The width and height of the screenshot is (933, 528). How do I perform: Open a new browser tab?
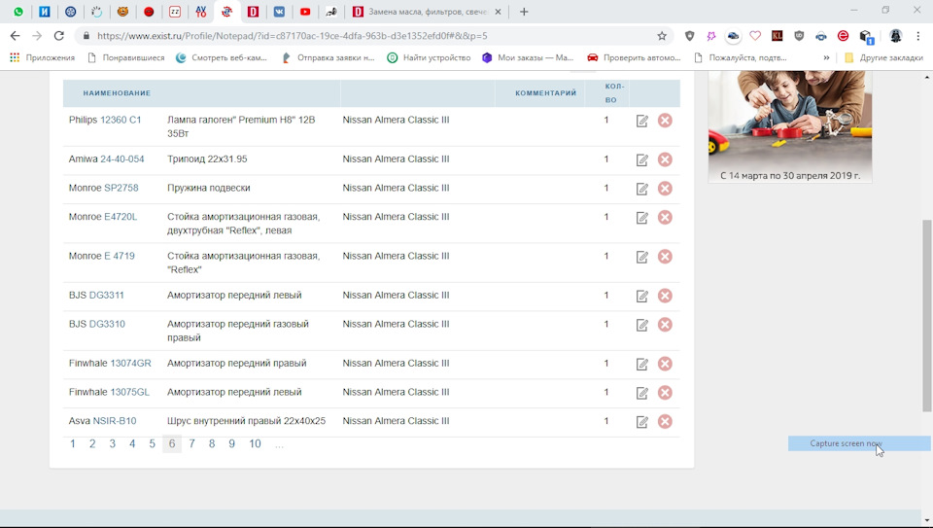pyautogui.click(x=524, y=12)
